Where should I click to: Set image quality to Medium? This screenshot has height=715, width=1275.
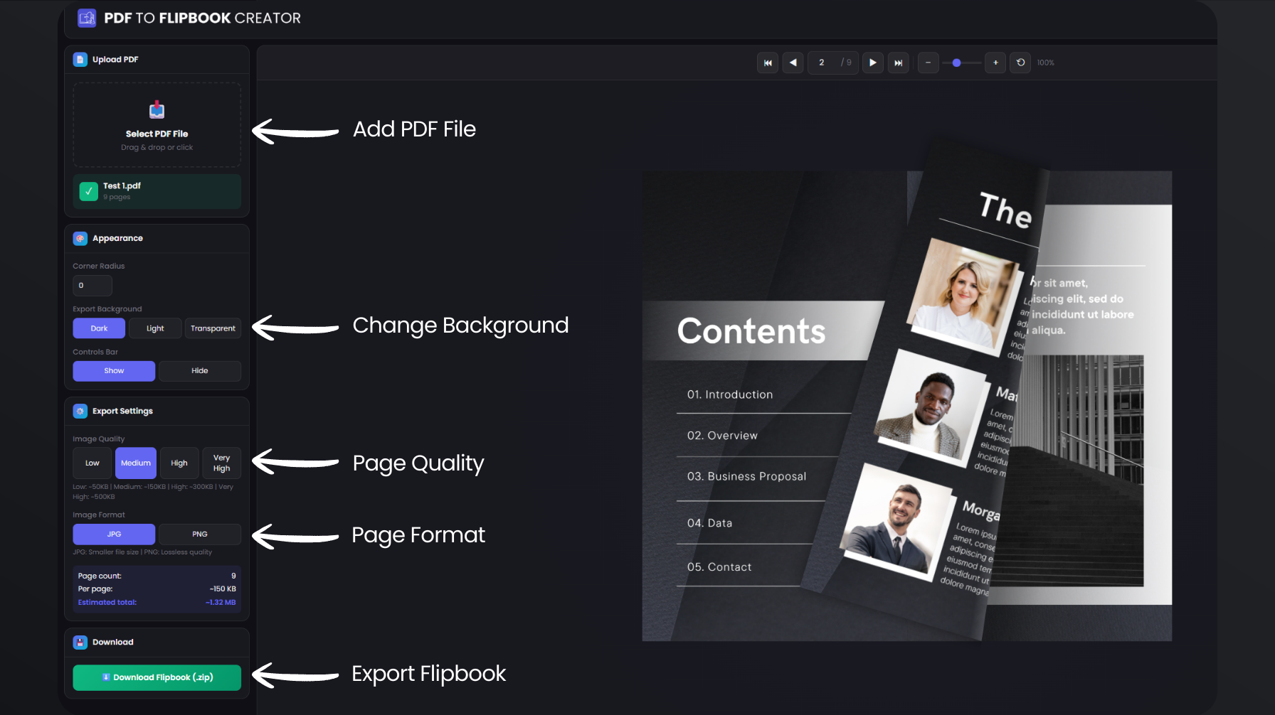click(136, 463)
